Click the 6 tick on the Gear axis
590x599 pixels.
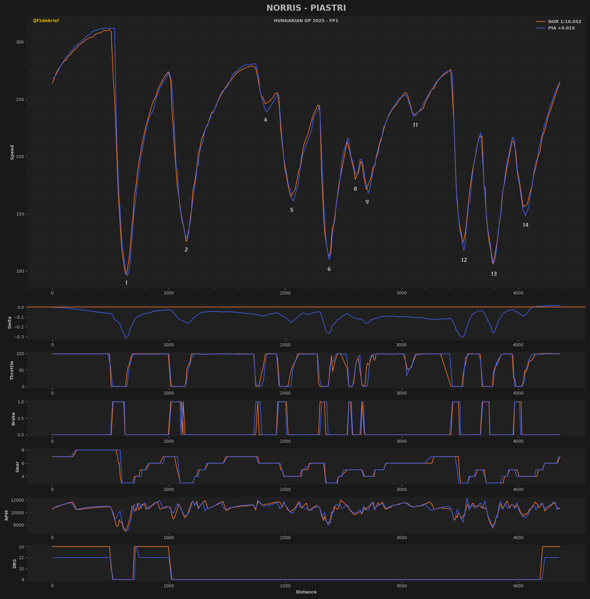click(23, 463)
